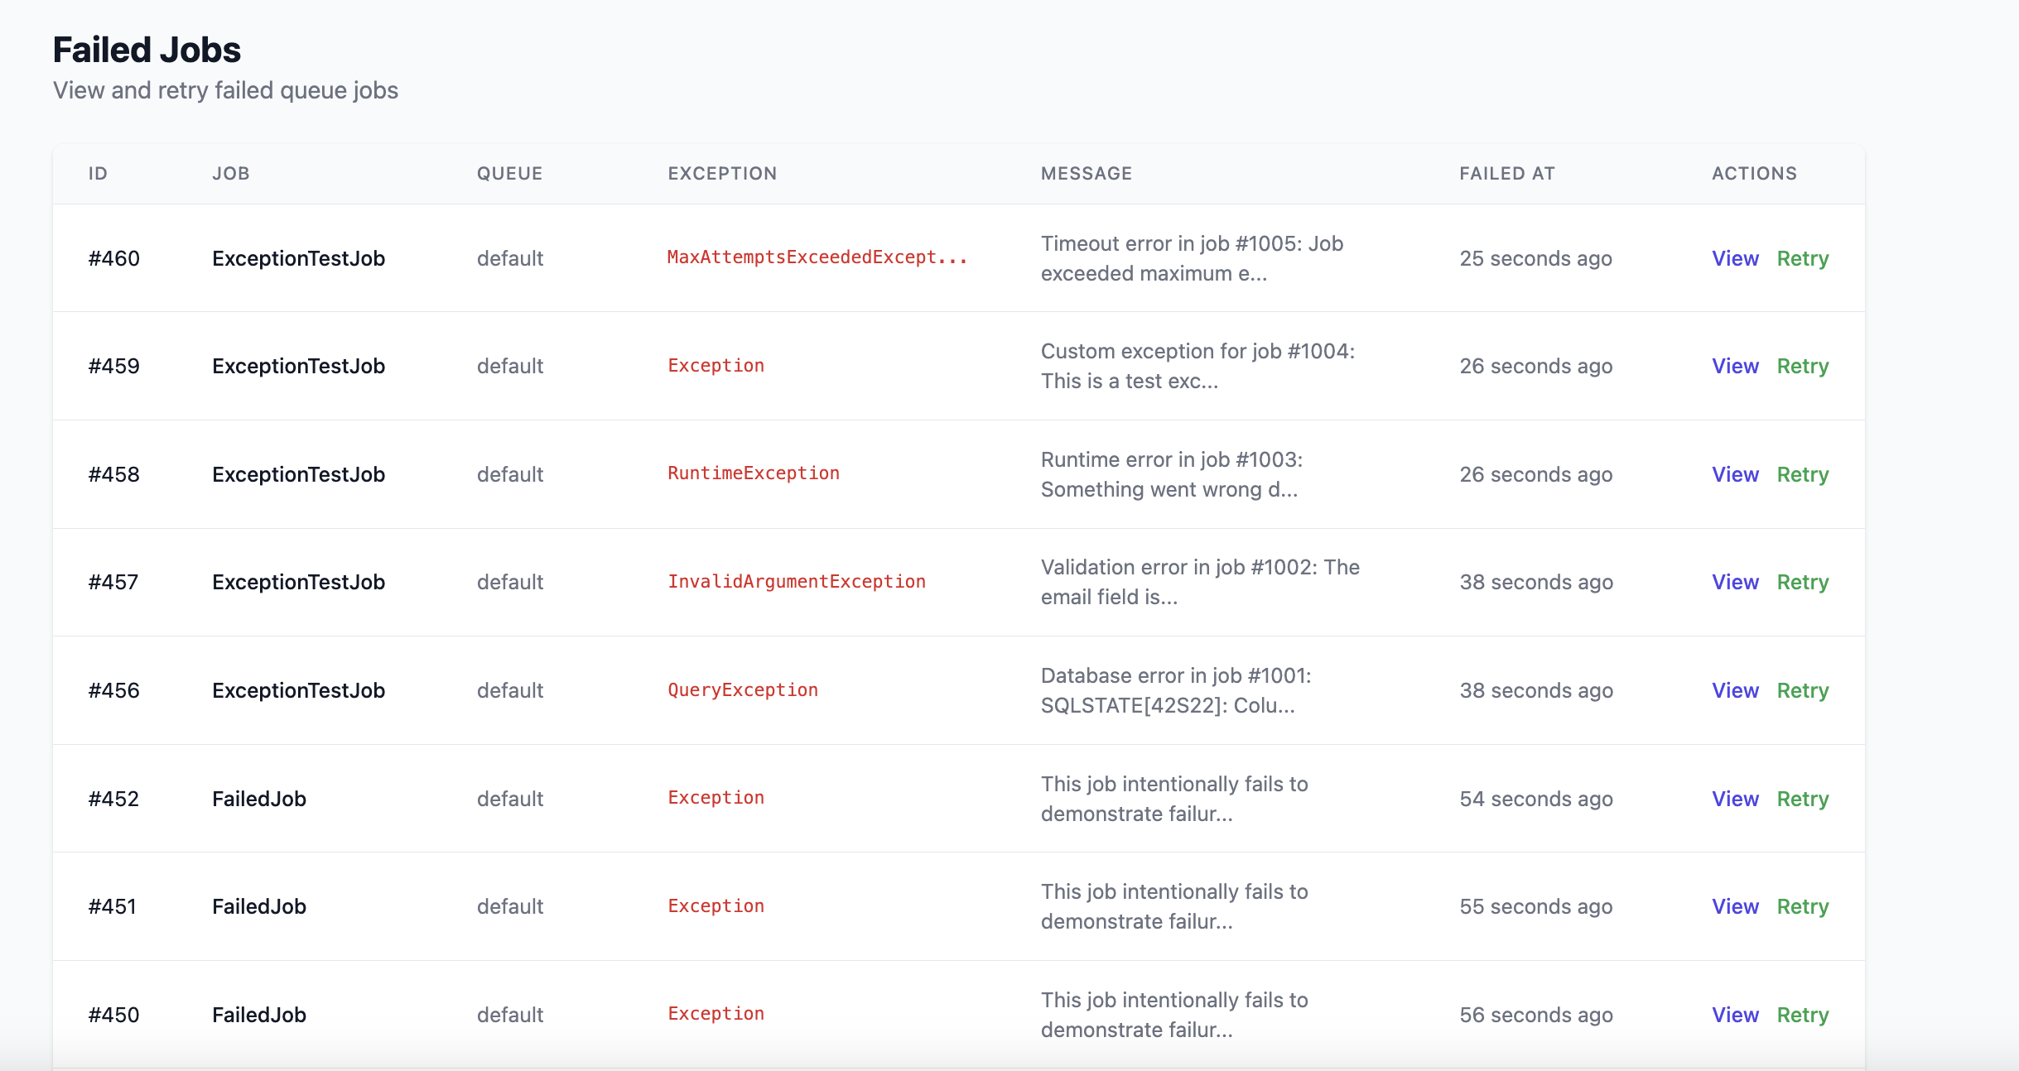This screenshot has width=2019, height=1071.
Task: View FailedJob #452 details
Action: coord(1735,799)
